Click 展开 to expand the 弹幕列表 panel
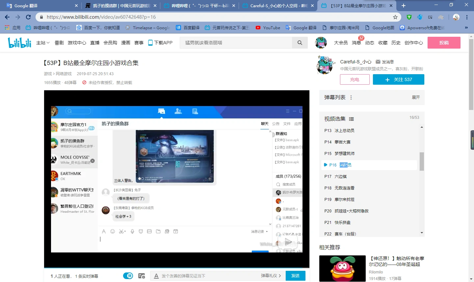This screenshot has height=282, width=474. coord(415,98)
